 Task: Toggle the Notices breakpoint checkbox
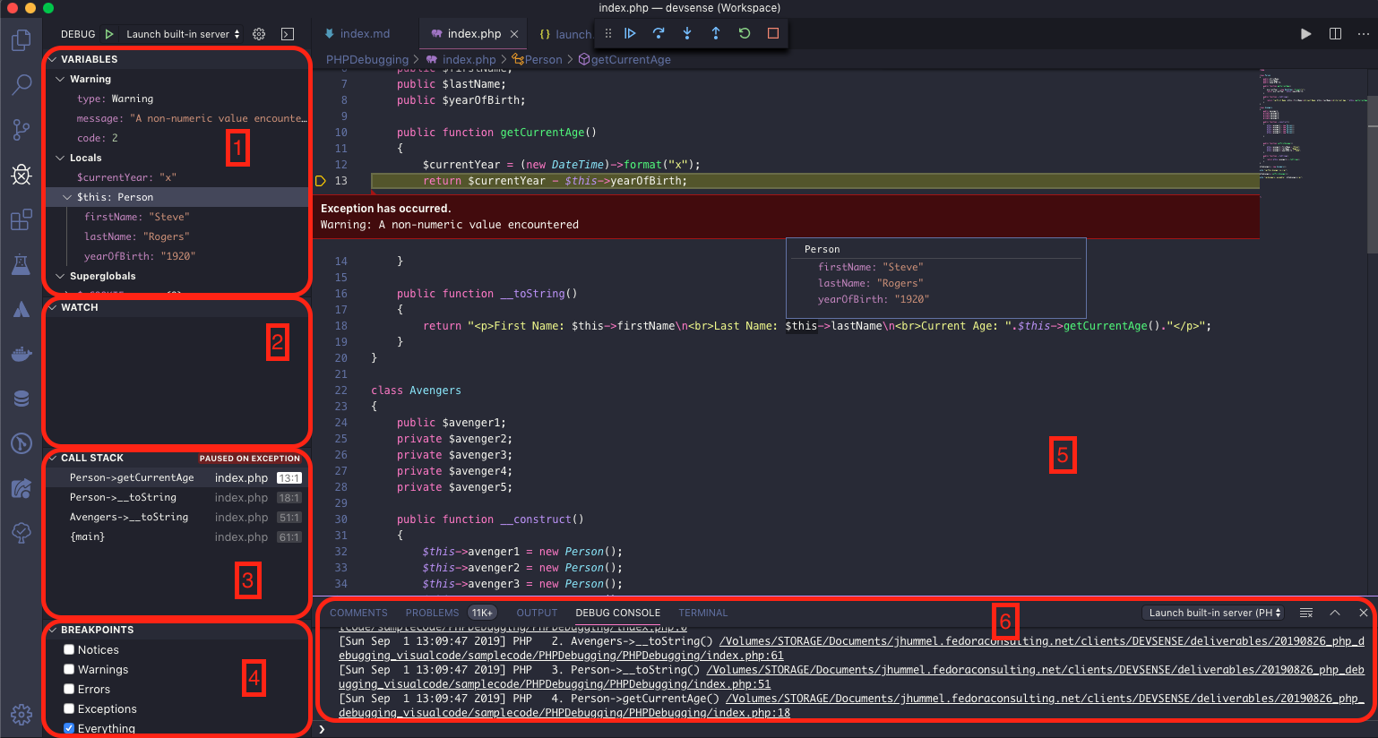pos(69,649)
